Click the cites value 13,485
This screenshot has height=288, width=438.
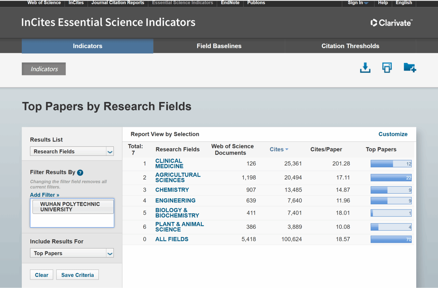[293, 190]
